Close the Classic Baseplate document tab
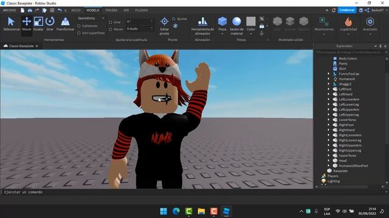This screenshot has width=389, height=218. [36, 46]
